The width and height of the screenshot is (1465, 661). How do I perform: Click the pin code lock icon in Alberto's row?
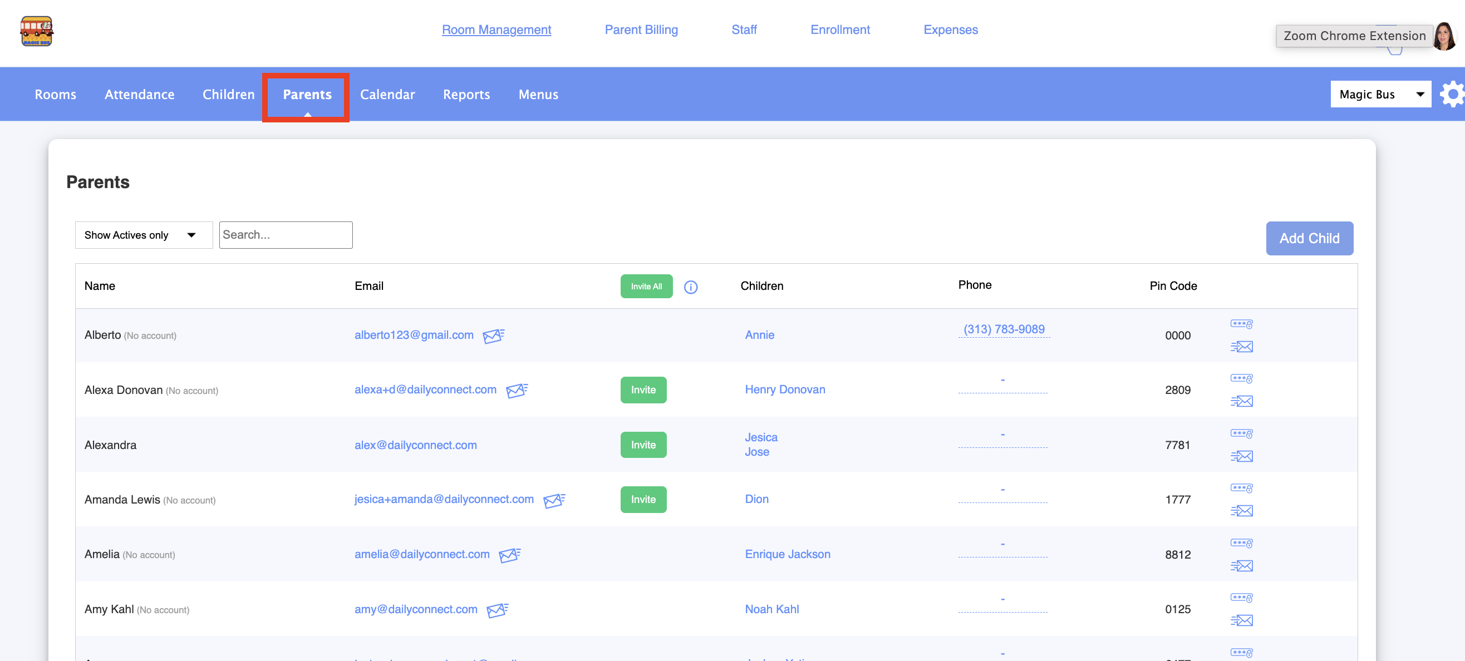(1241, 324)
